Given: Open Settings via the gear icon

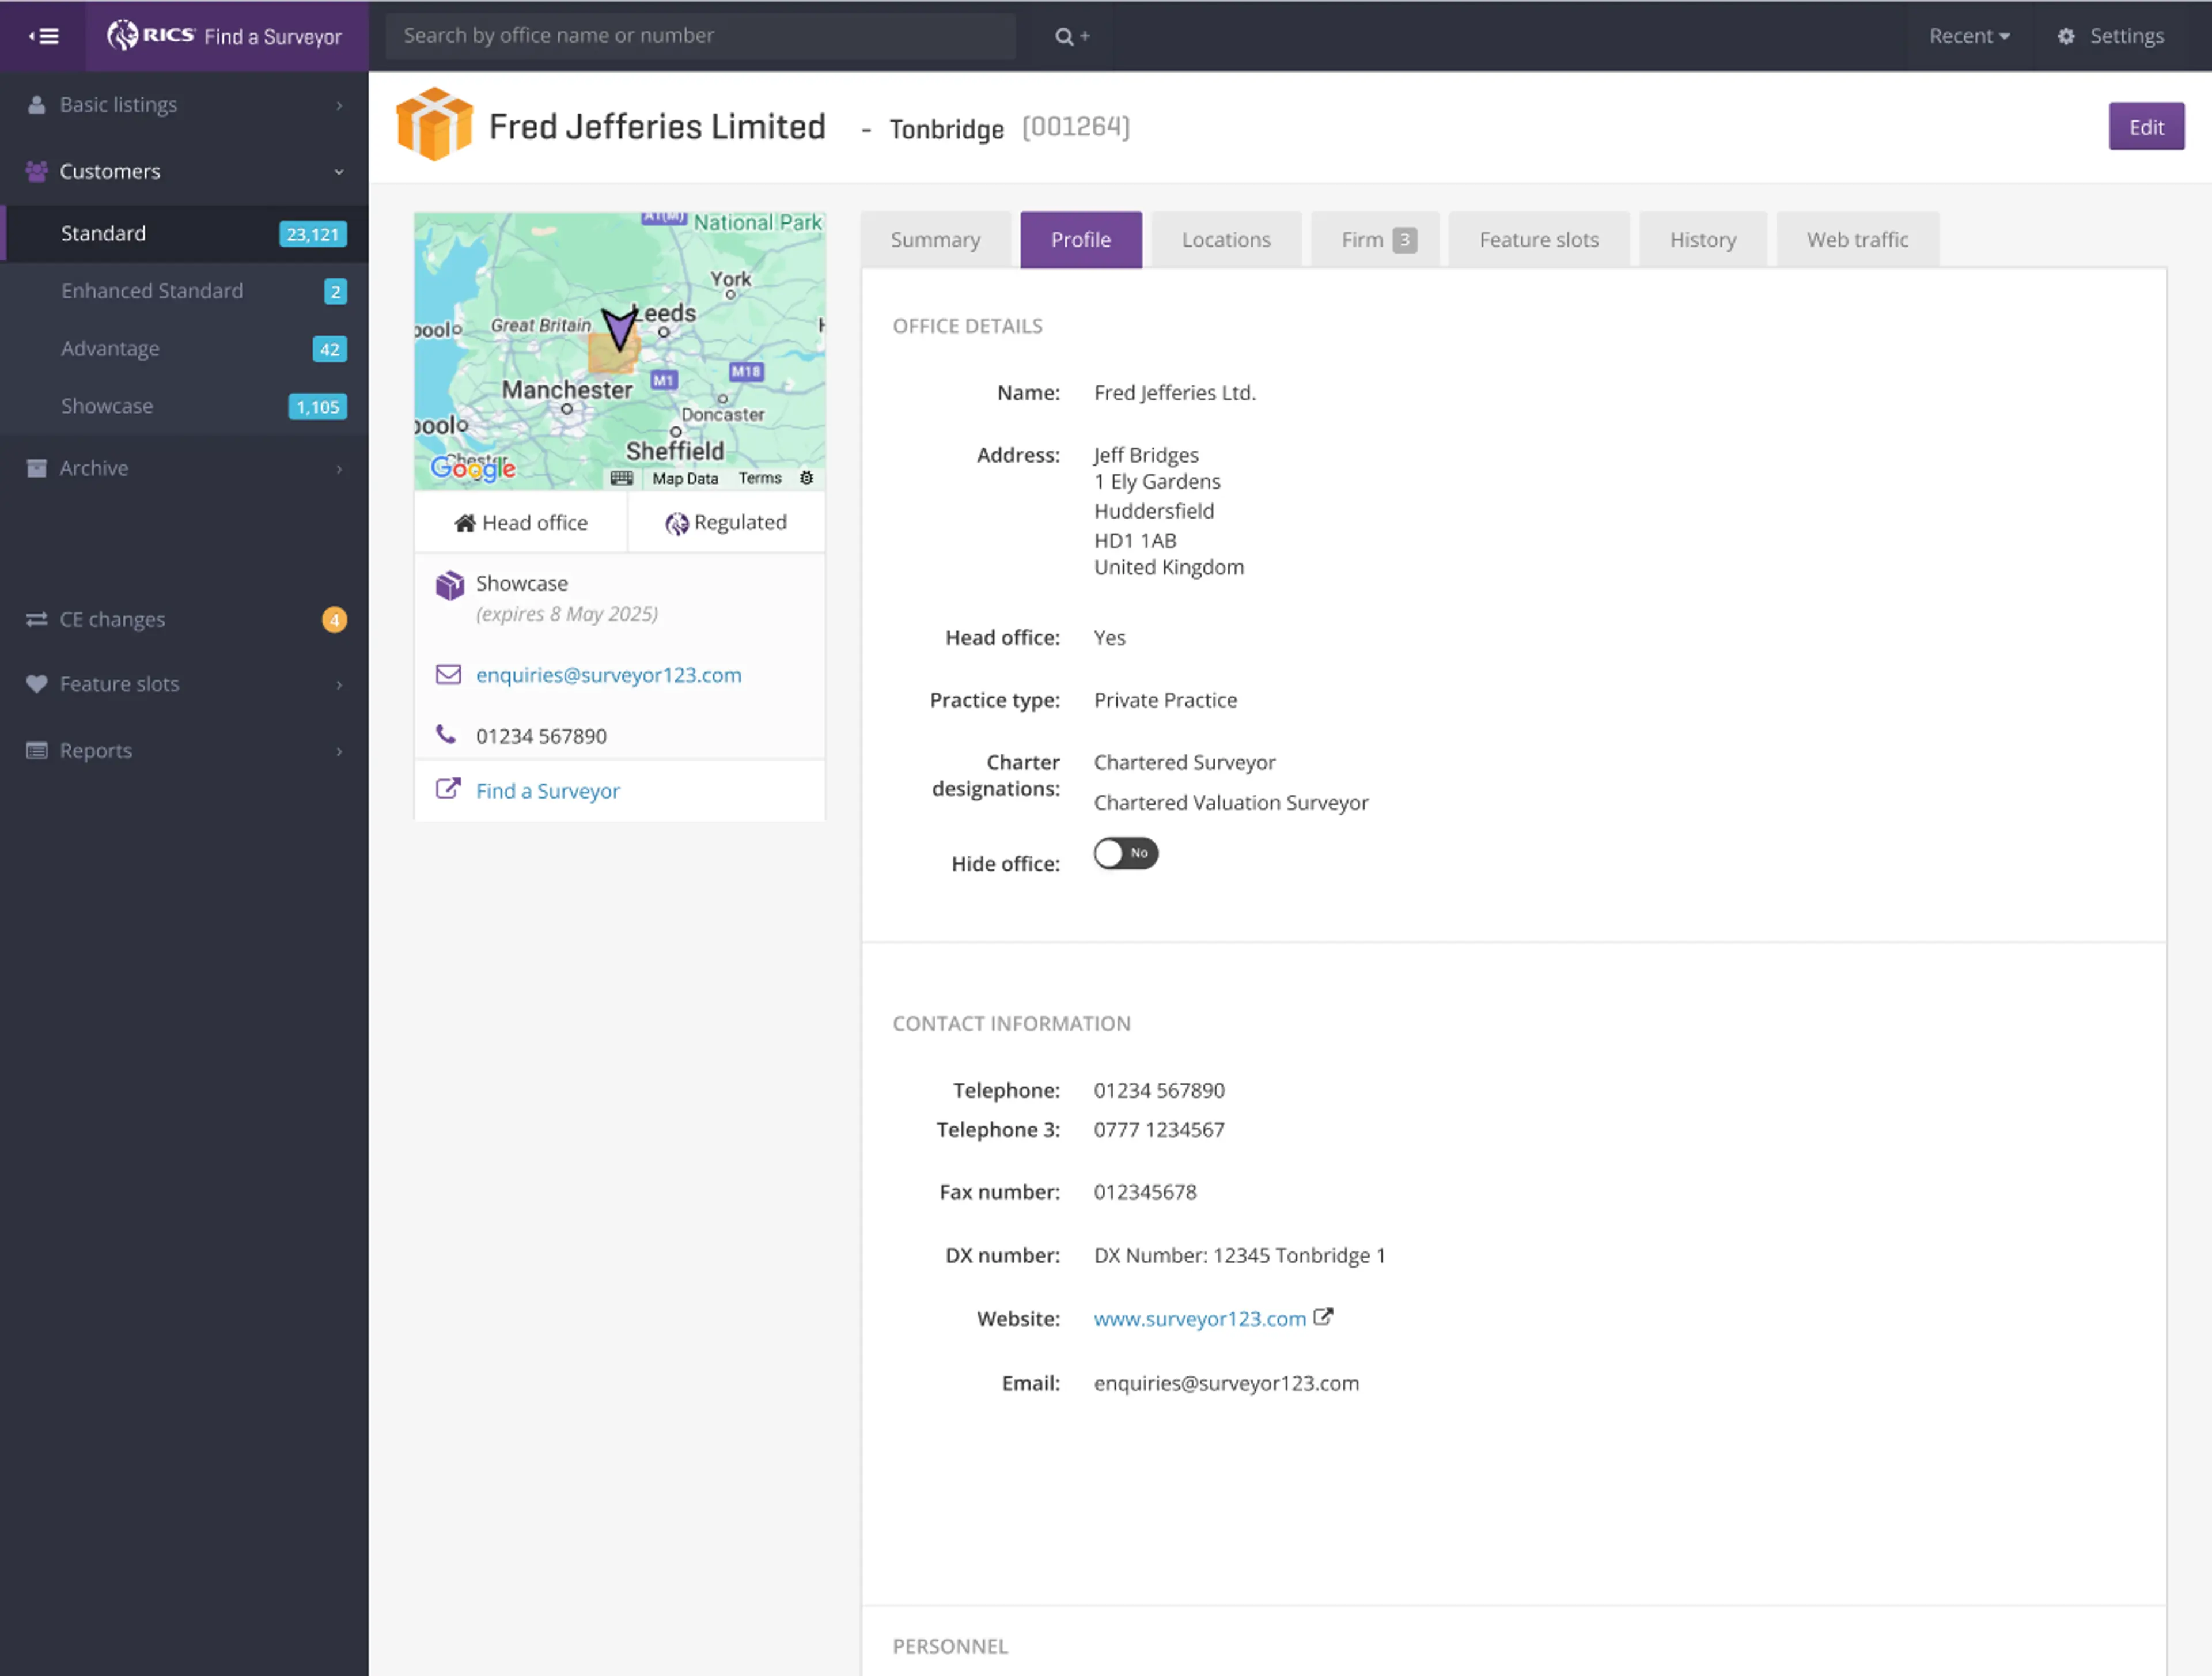Looking at the screenshot, I should tap(2065, 36).
